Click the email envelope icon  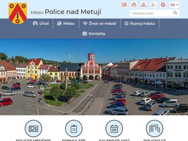[134, 5]
